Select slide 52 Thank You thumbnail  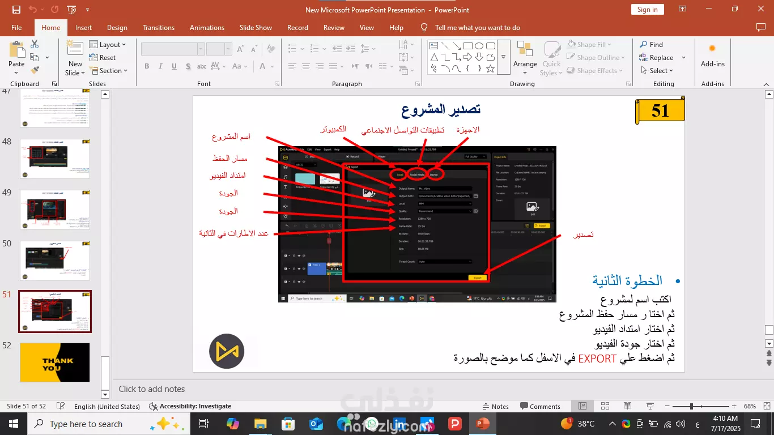(x=55, y=362)
